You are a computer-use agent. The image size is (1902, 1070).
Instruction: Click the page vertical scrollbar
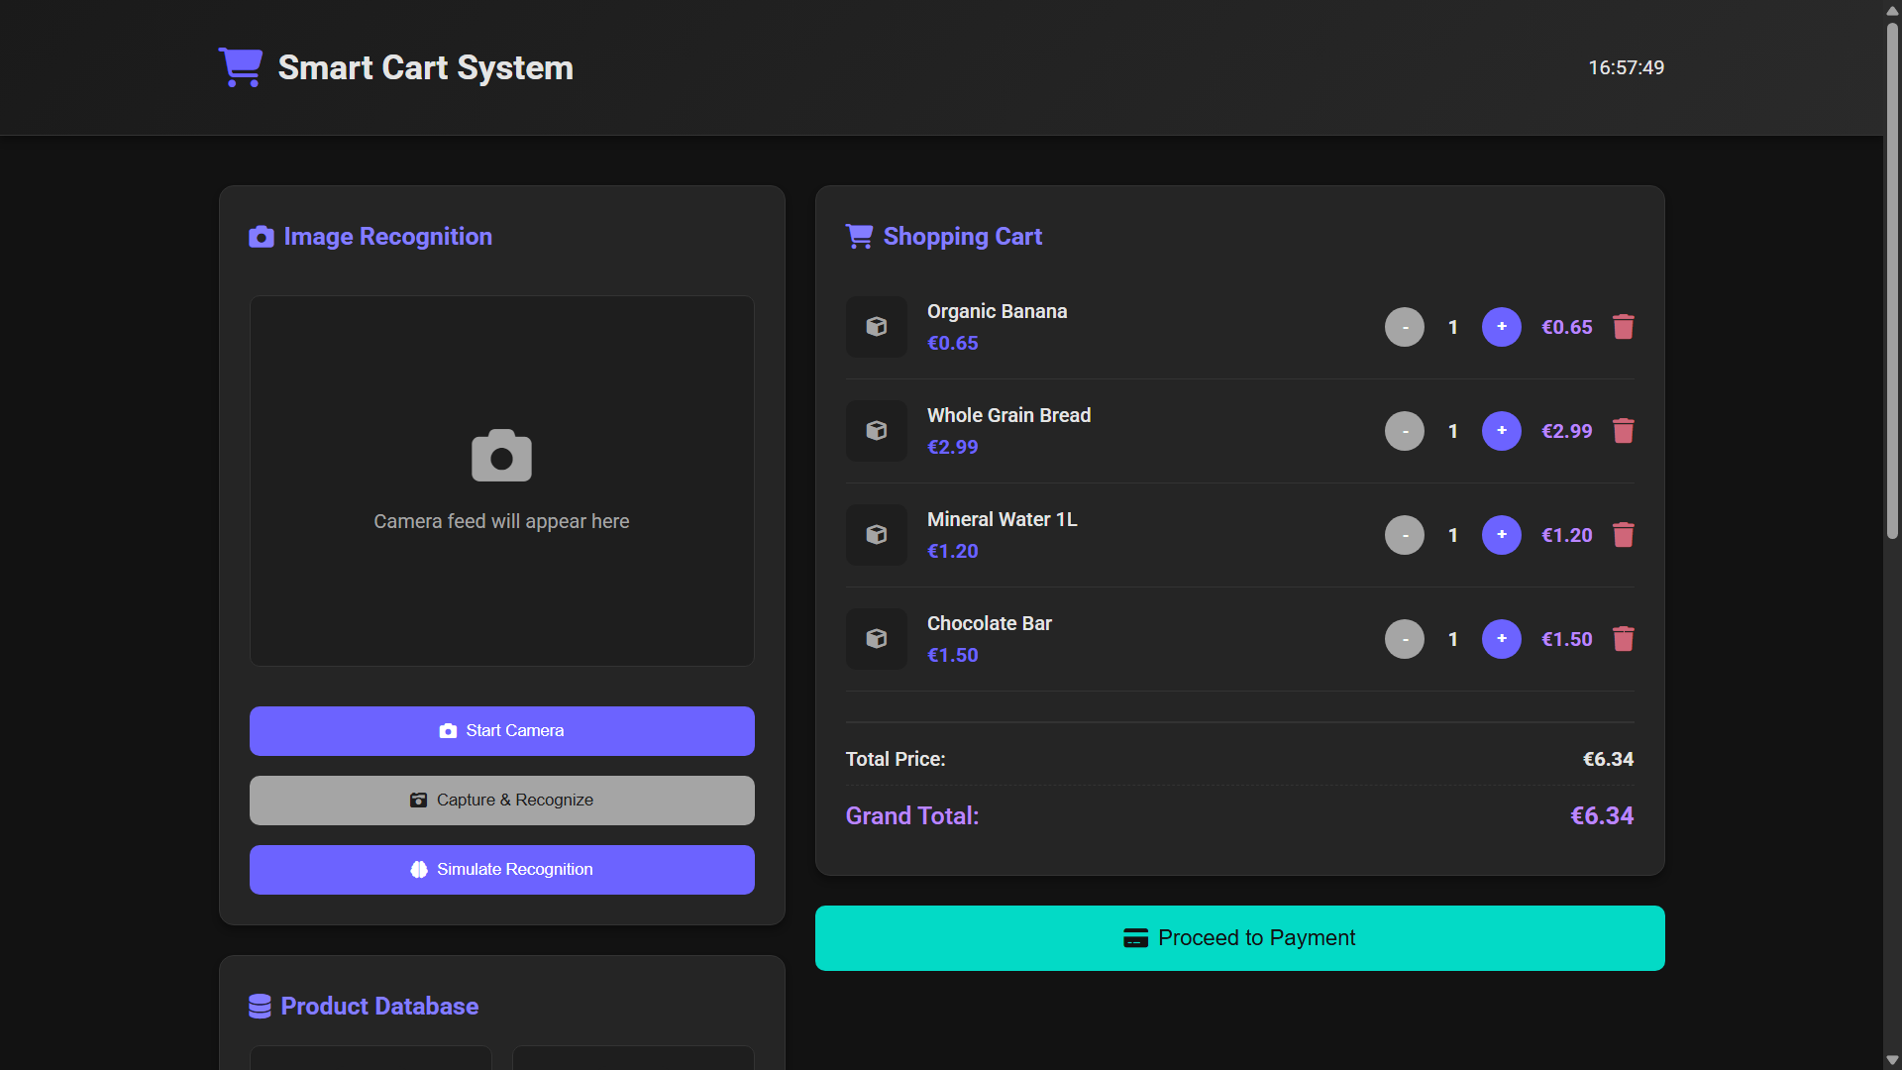1892,277
